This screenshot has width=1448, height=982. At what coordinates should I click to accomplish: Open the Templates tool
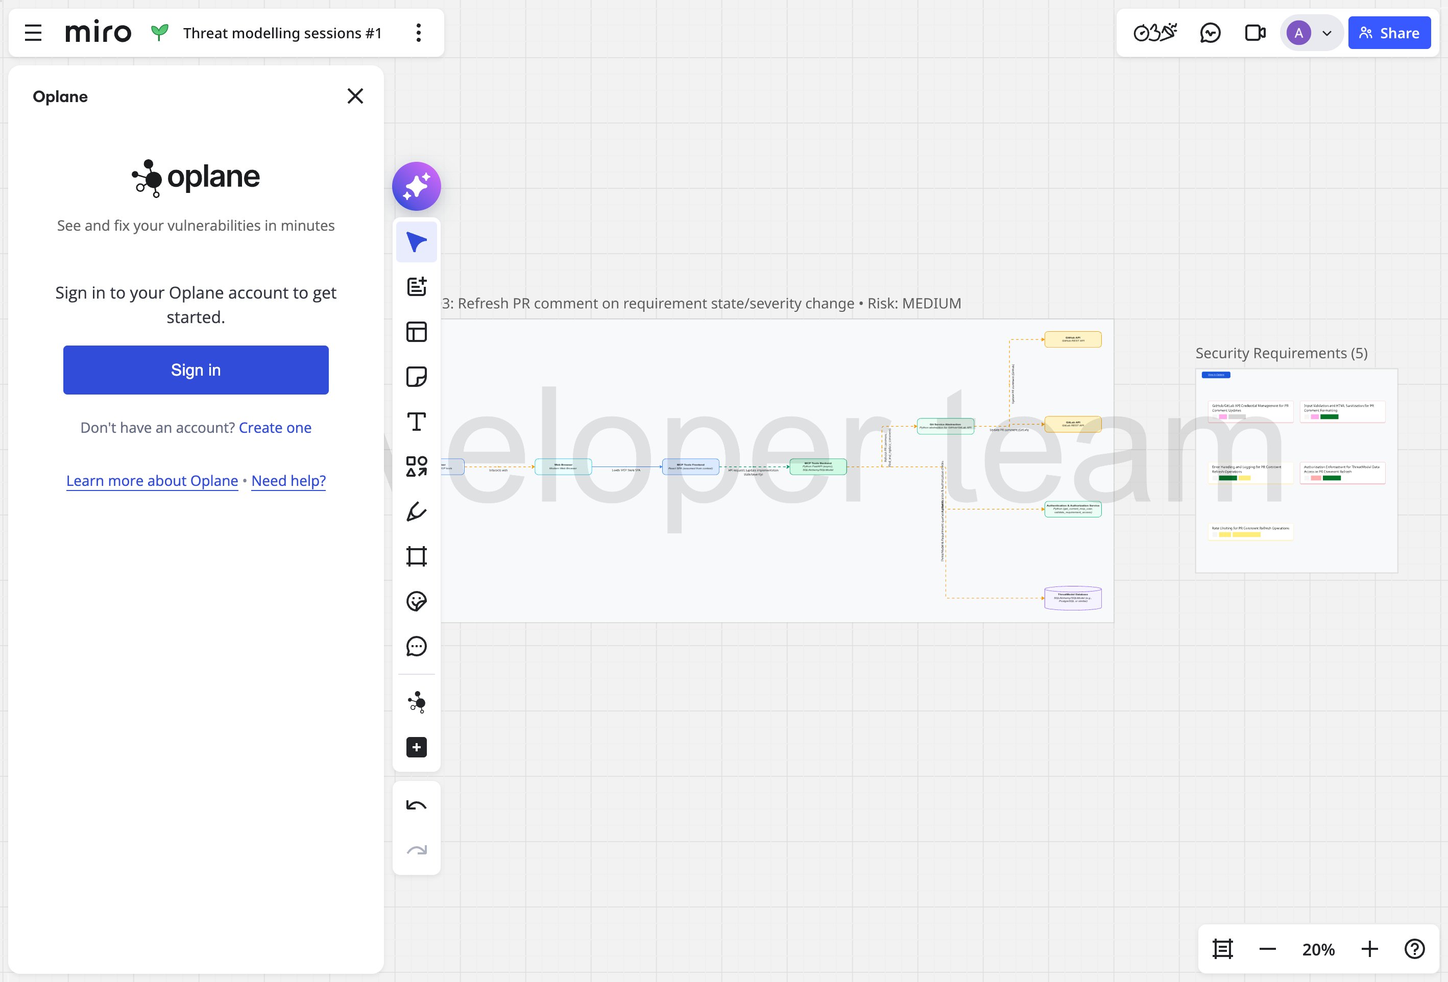tap(416, 332)
